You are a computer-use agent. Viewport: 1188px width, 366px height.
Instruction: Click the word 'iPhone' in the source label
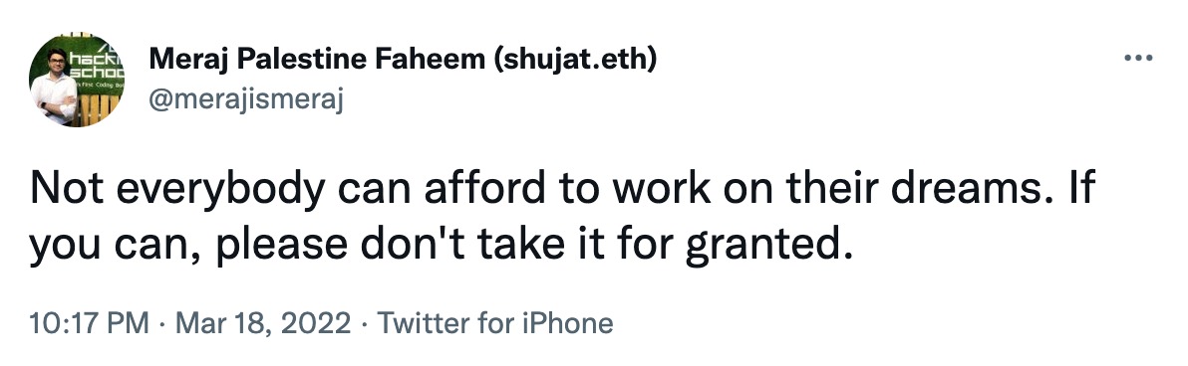(x=568, y=323)
